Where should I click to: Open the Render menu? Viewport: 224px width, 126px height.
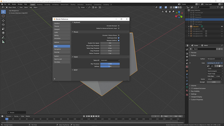point(14,4)
